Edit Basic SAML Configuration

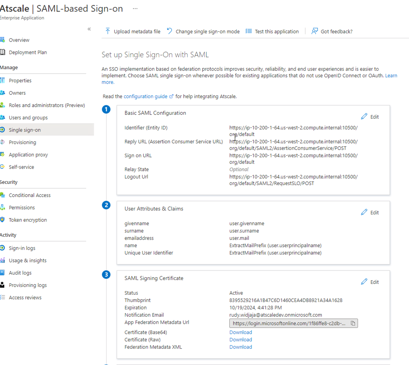coord(370,117)
